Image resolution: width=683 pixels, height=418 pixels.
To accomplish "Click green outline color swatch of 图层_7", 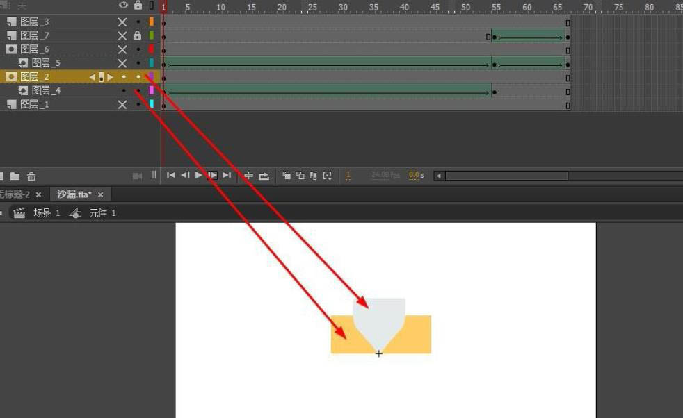I will [151, 35].
